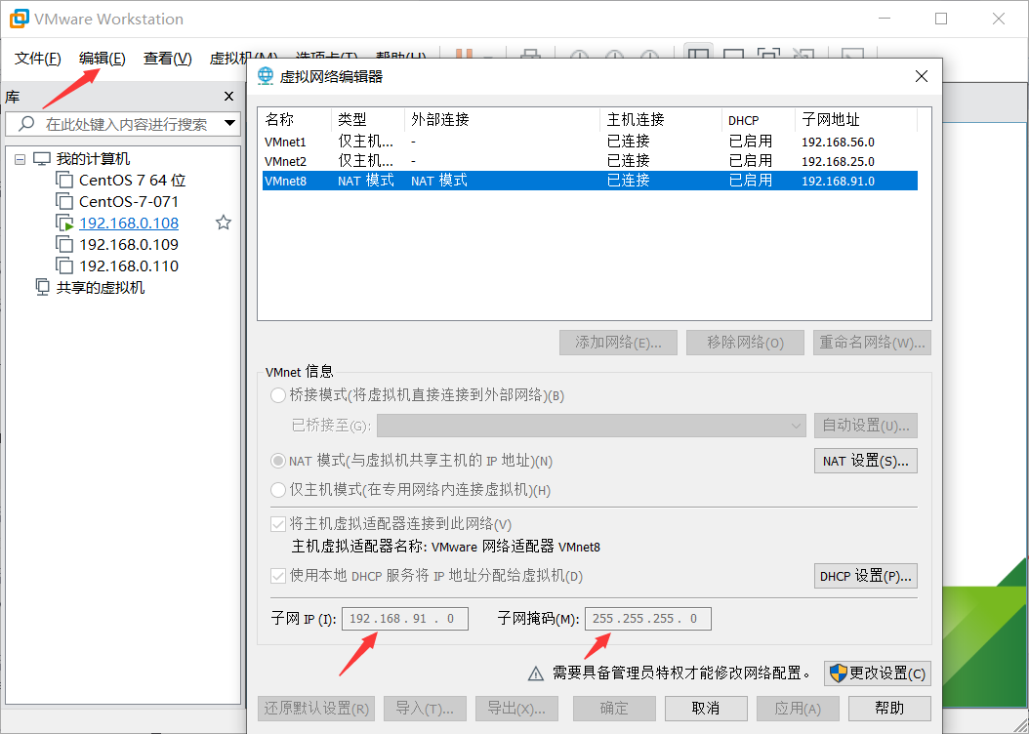Focus the 子网 IP input field
This screenshot has width=1029, height=734.
coord(405,619)
